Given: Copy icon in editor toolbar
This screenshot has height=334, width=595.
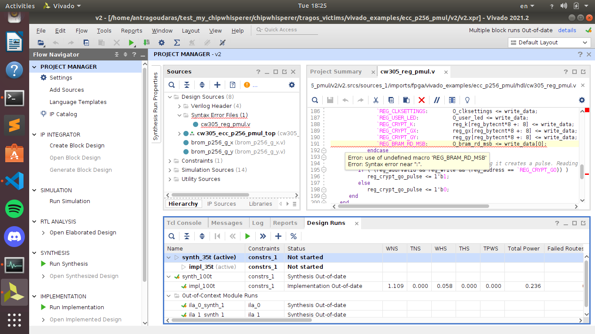Looking at the screenshot, I should tap(391, 100).
